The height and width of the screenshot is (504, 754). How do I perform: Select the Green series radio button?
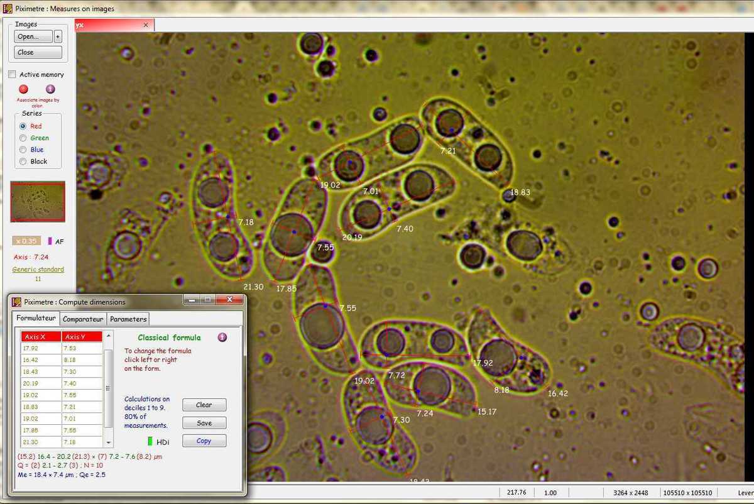coord(23,138)
